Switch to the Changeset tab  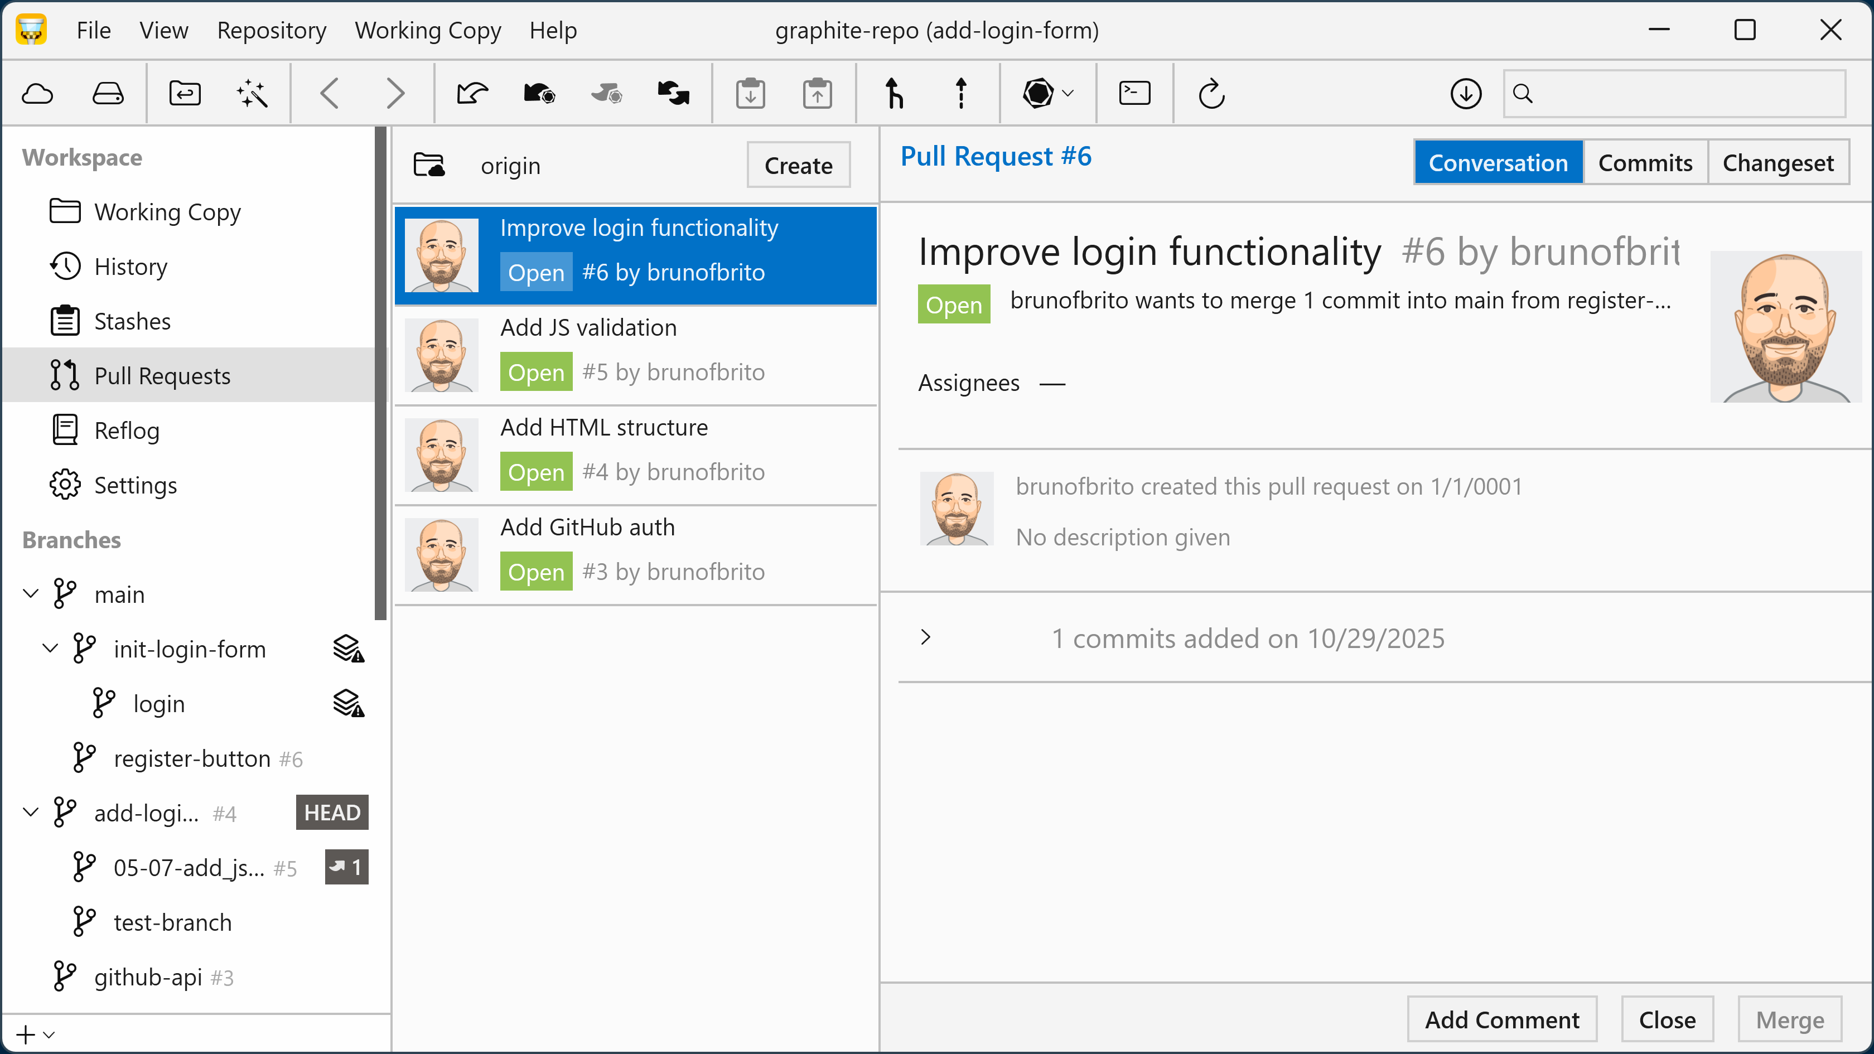pyautogui.click(x=1778, y=163)
